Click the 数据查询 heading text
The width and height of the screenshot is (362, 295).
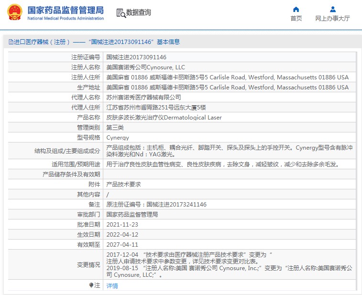(139, 12)
